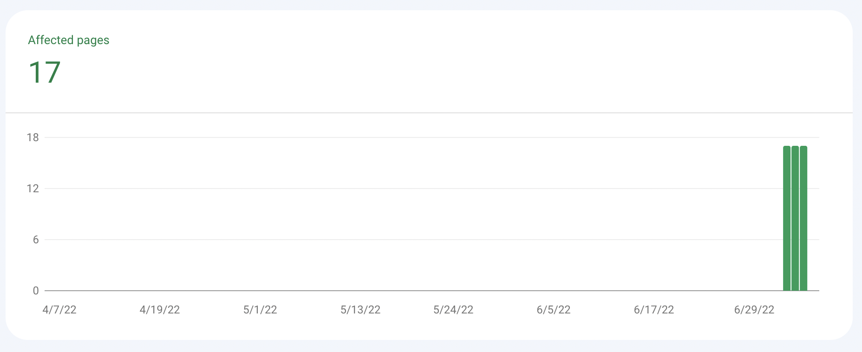Click the 6/5/22 date label
The image size is (862, 352).
[x=554, y=310]
